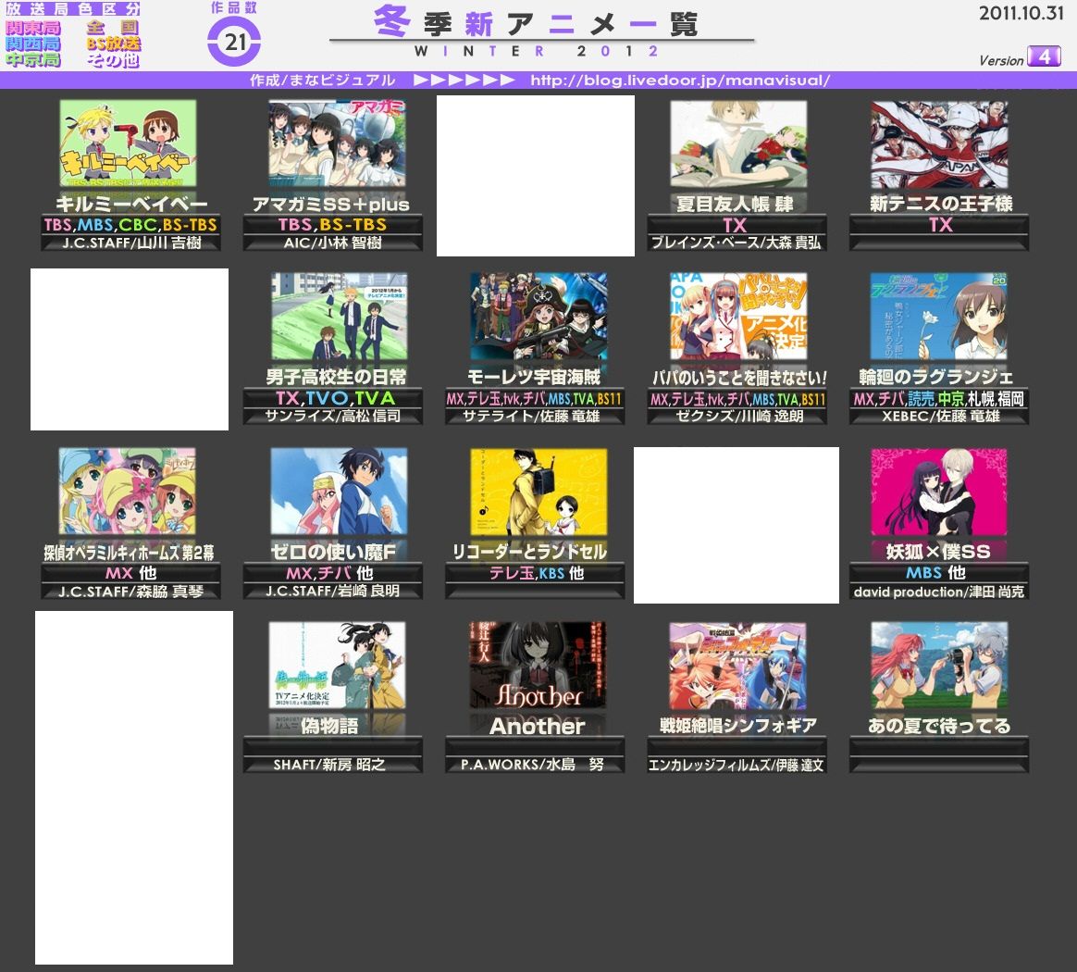Click the 新テニスの王子様 title label
Image resolution: width=1077 pixels, height=972 pixels.
click(x=941, y=204)
